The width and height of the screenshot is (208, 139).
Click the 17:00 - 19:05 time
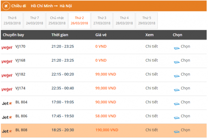point(63,102)
